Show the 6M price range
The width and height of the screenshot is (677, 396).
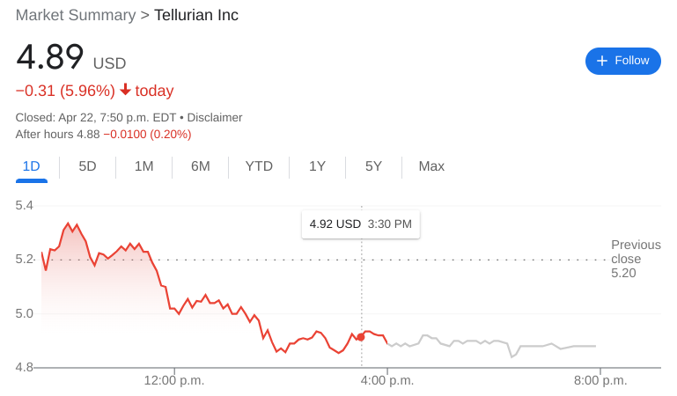click(x=200, y=166)
